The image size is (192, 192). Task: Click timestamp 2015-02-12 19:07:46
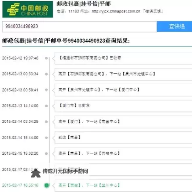(20, 58)
